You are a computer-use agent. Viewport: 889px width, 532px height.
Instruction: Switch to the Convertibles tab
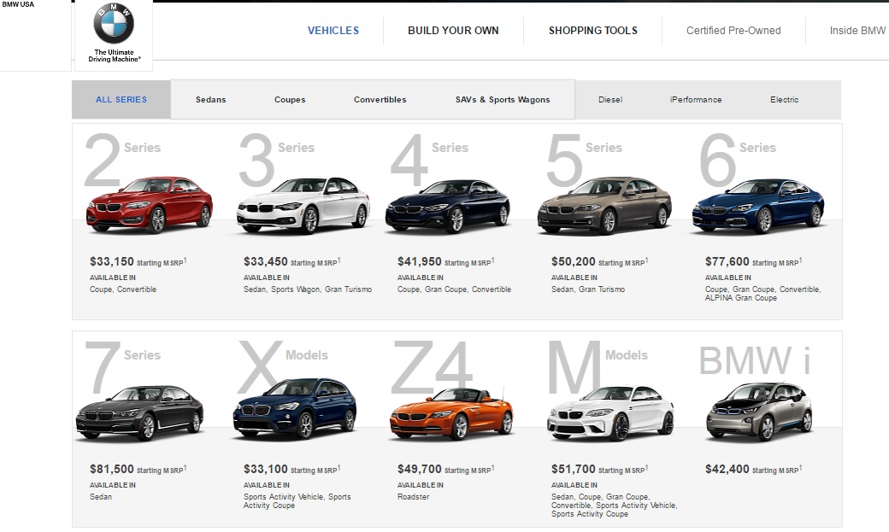tap(380, 100)
